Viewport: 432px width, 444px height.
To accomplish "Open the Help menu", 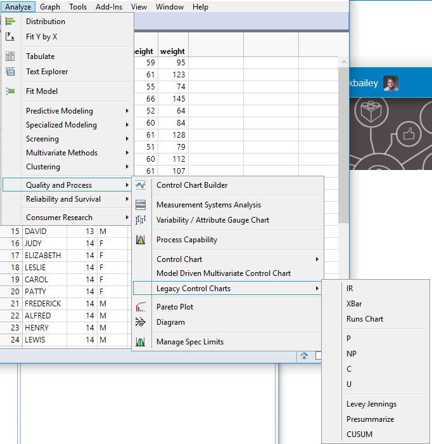I will pyautogui.click(x=200, y=6).
